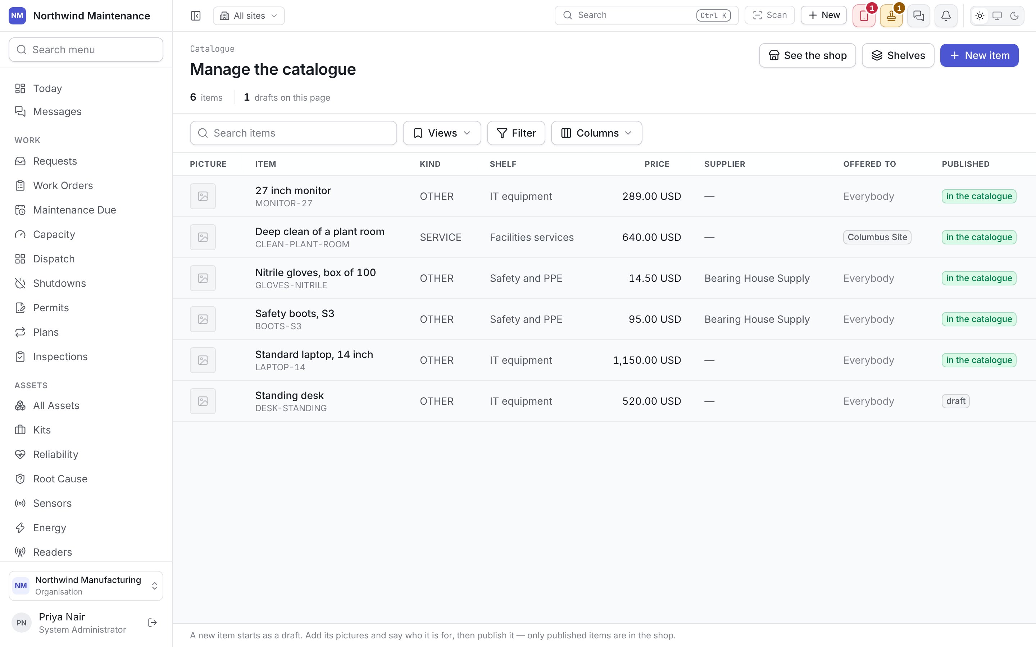Click into the Search items field
The height and width of the screenshot is (647, 1036).
pos(293,133)
